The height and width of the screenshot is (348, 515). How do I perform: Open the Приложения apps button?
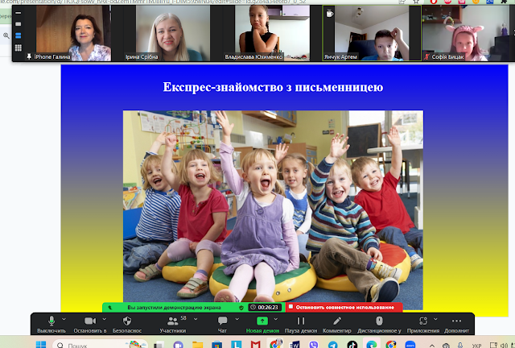tap(423, 324)
